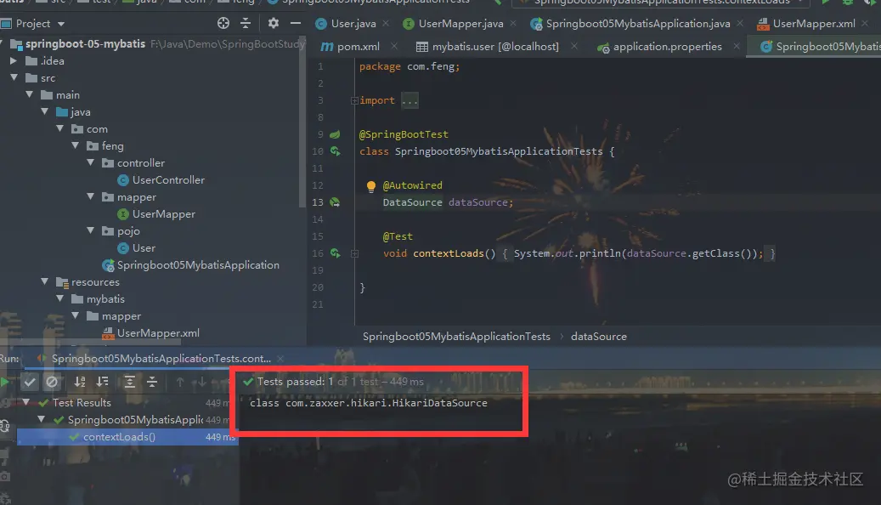Collapse the controller package
The height and width of the screenshot is (505, 881).
pos(90,162)
